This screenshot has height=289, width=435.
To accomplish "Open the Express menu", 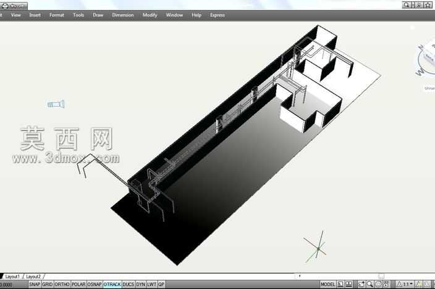I will coord(217,15).
